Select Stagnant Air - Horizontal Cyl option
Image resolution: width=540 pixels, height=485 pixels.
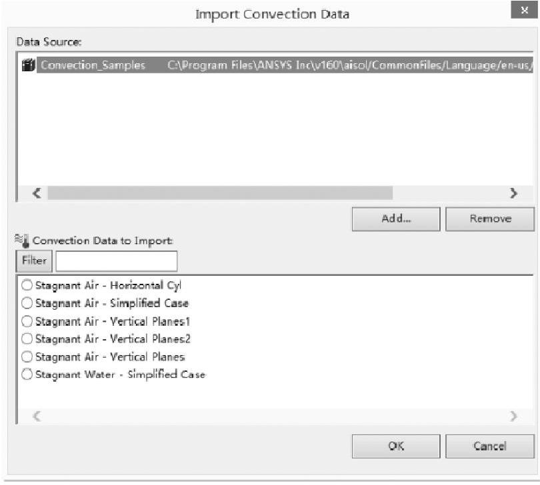(x=27, y=285)
